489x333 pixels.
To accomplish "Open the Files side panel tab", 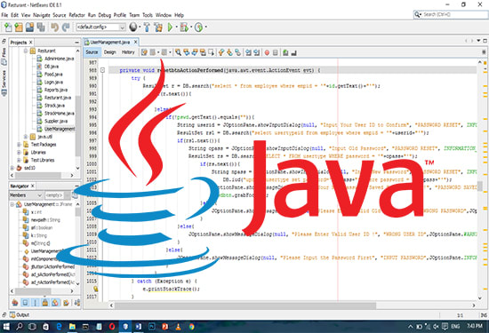I will click(4, 56).
